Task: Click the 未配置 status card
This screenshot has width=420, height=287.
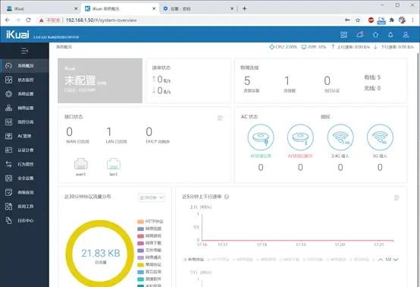Action: point(100,80)
